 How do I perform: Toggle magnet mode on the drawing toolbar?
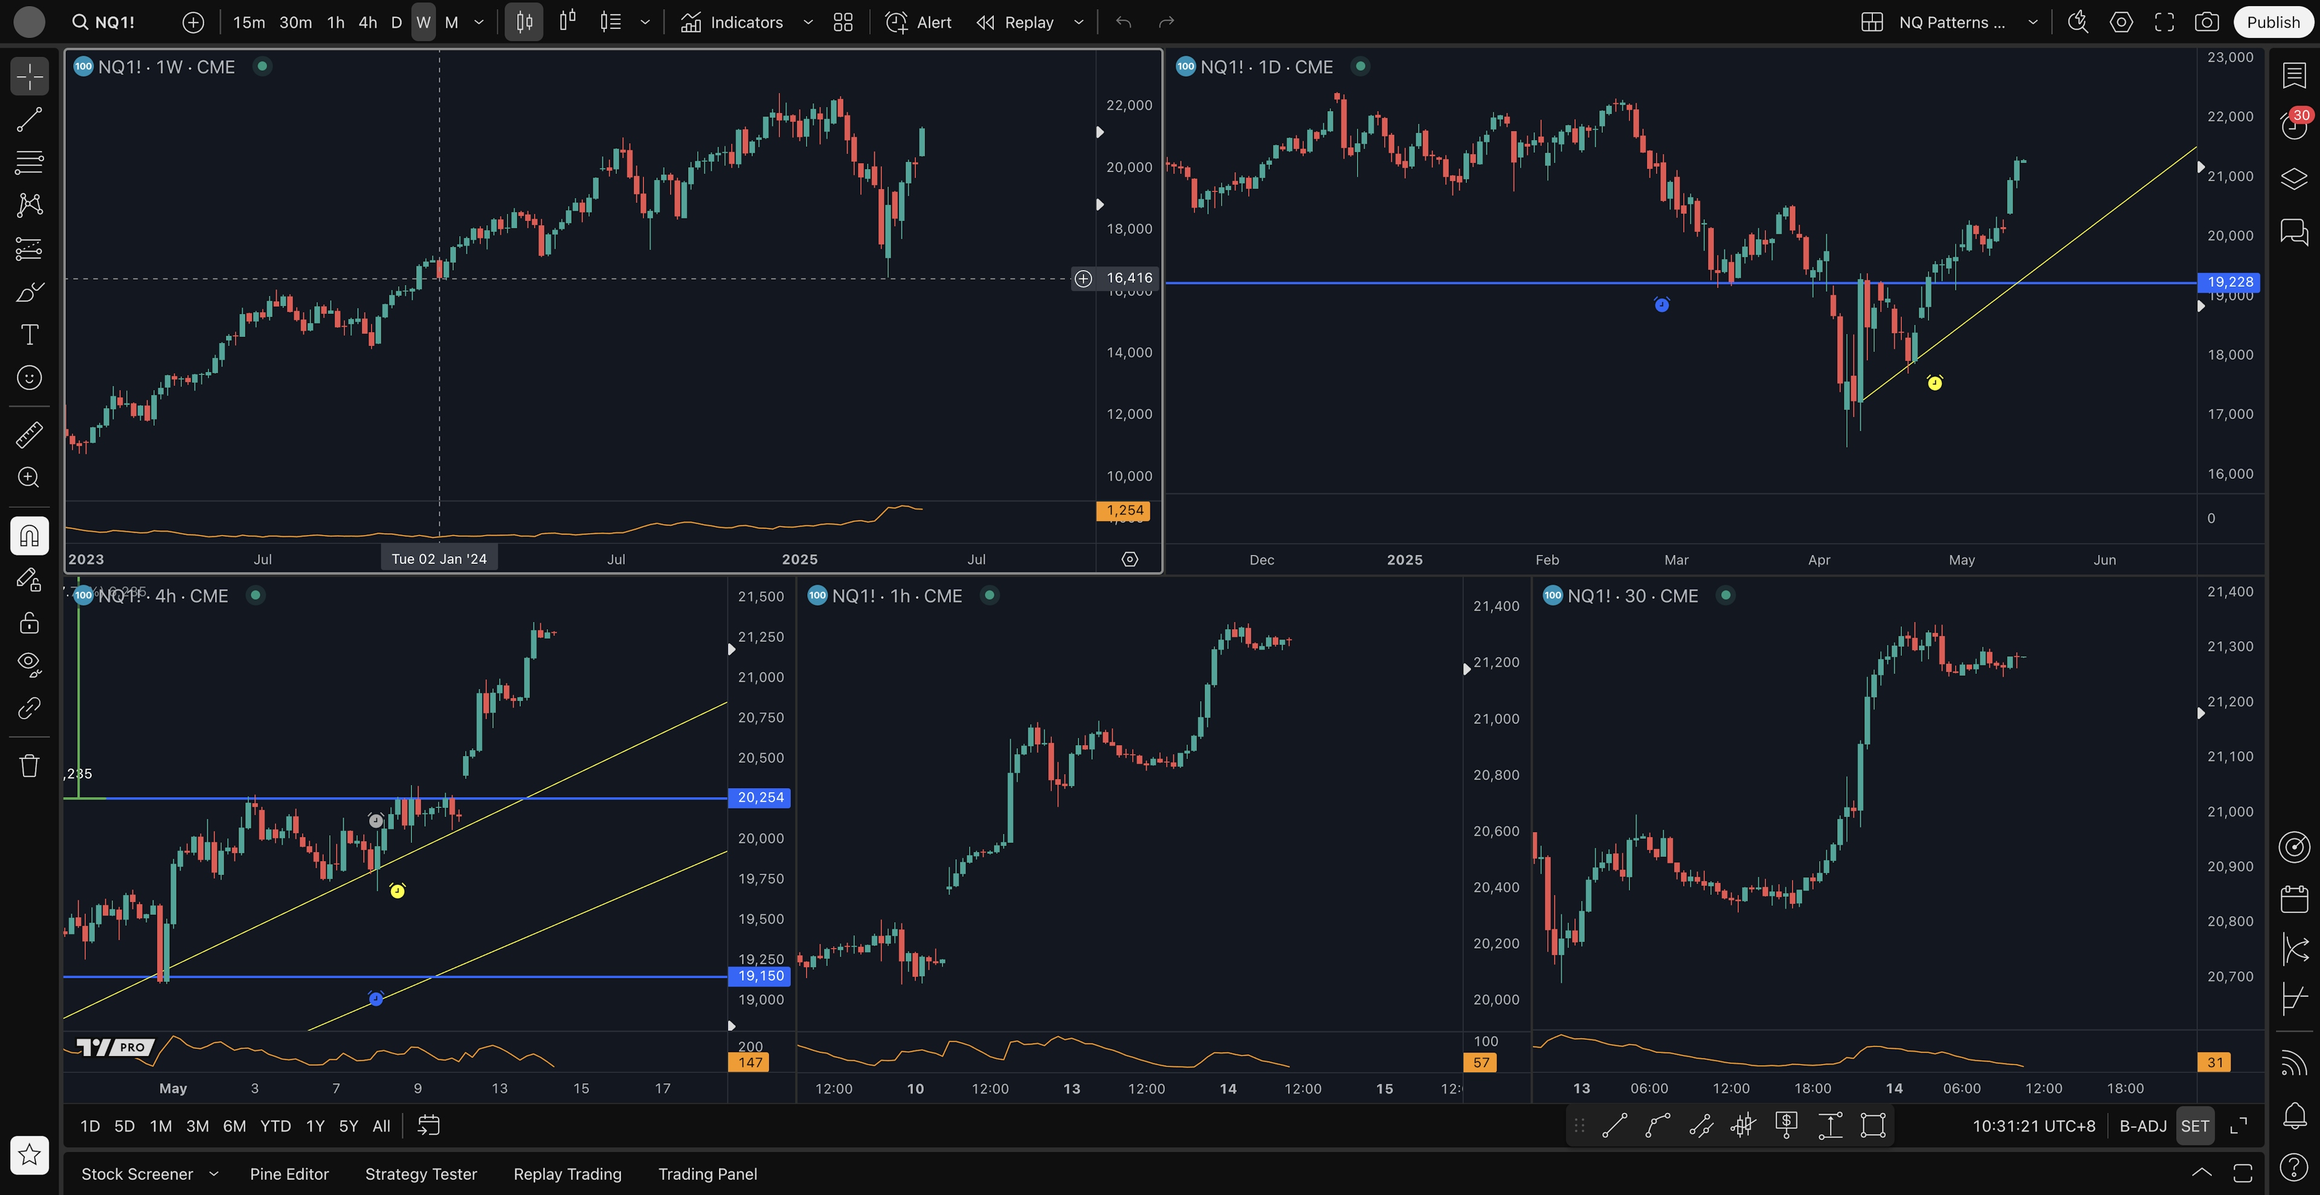coord(29,536)
